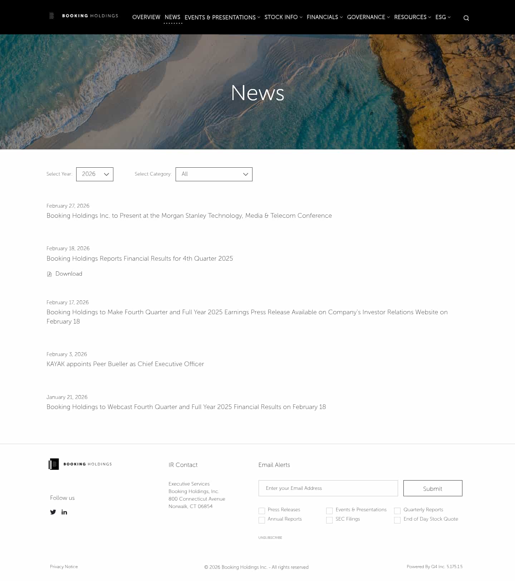Read KAYAK appoints Peer Bueller article
Image resolution: width=515 pixels, height=581 pixels.
click(x=125, y=364)
